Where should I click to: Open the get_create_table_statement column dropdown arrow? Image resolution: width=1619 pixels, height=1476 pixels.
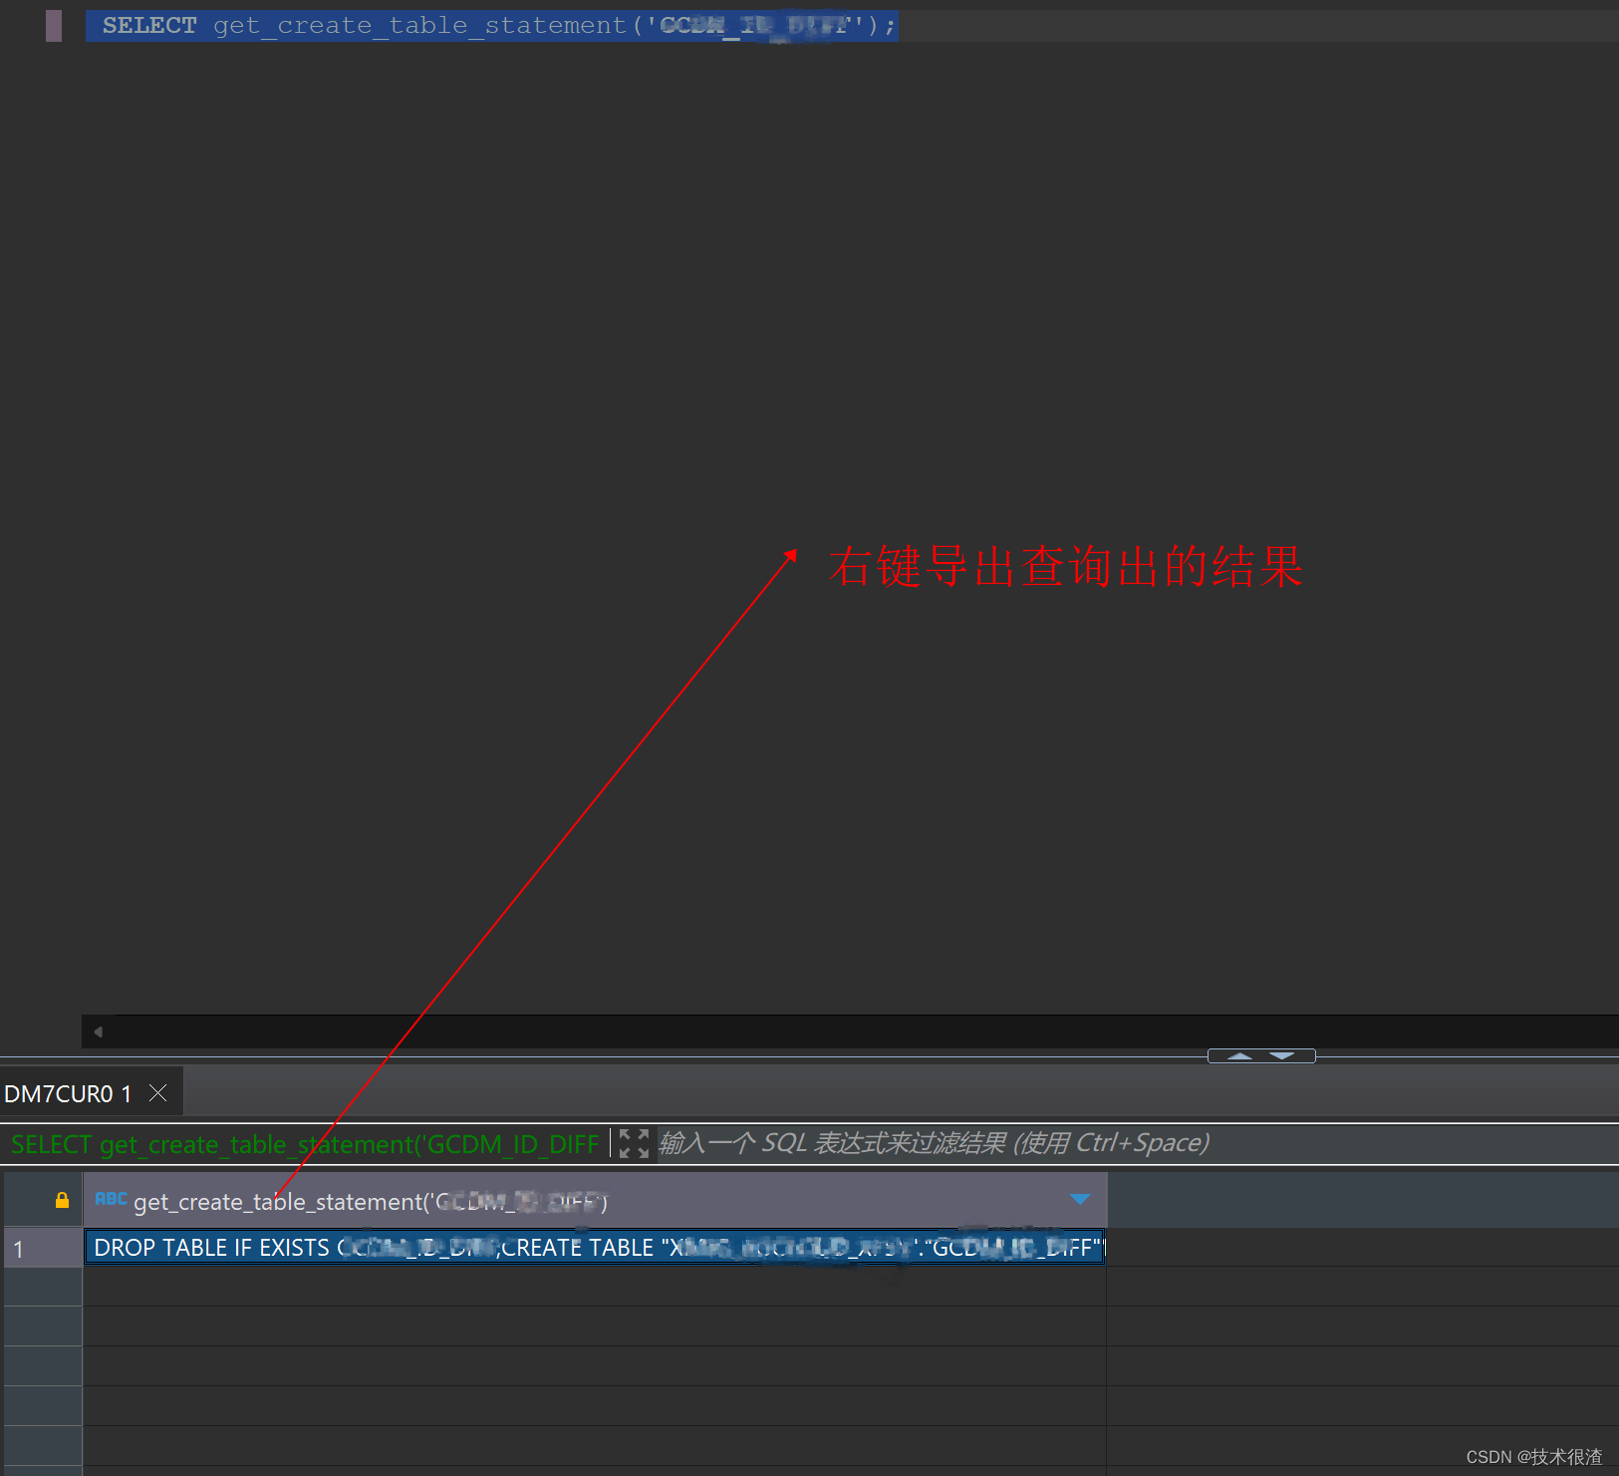(1080, 1199)
